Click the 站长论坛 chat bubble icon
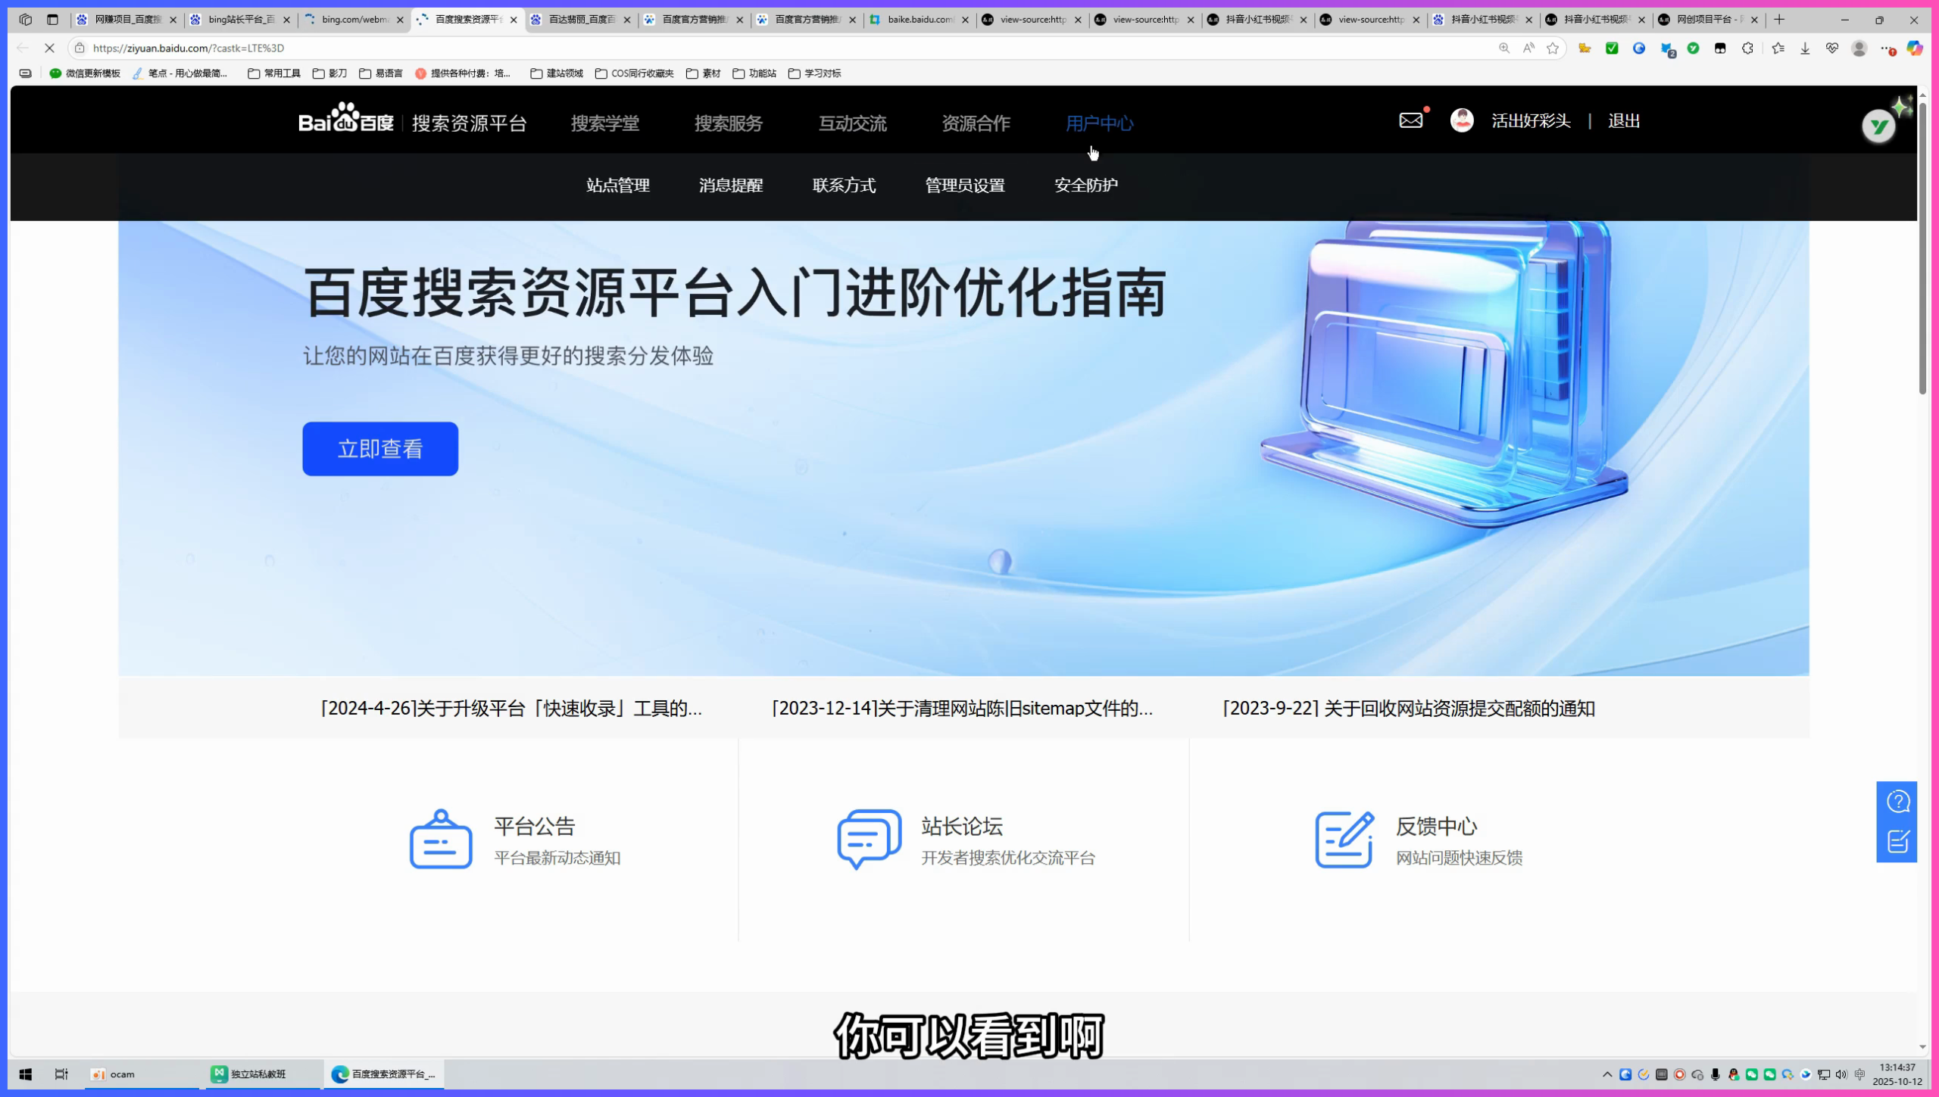This screenshot has height=1097, width=1939. 869,839
